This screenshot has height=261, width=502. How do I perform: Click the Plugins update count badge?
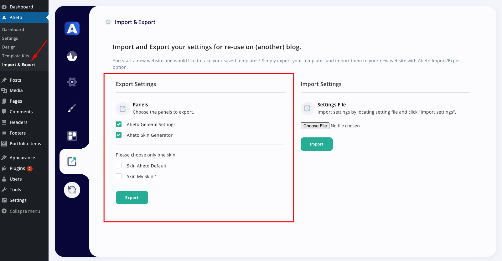tap(30, 169)
